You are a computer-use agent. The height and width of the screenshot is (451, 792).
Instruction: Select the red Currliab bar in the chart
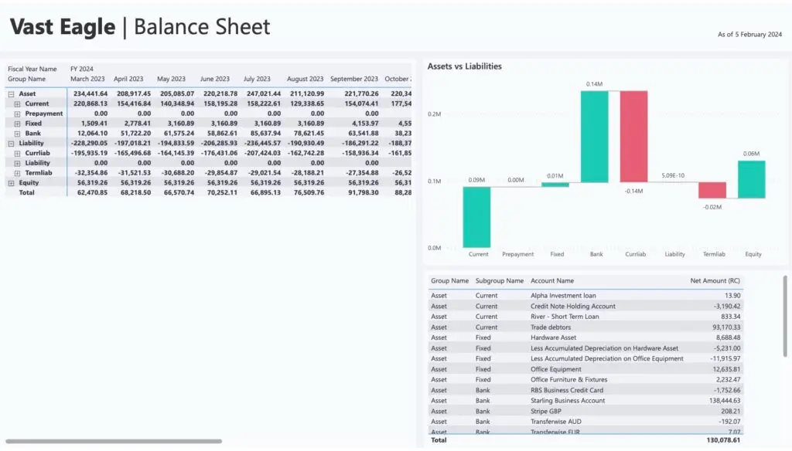633,137
